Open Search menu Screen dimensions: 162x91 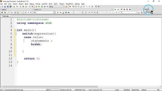15,4
